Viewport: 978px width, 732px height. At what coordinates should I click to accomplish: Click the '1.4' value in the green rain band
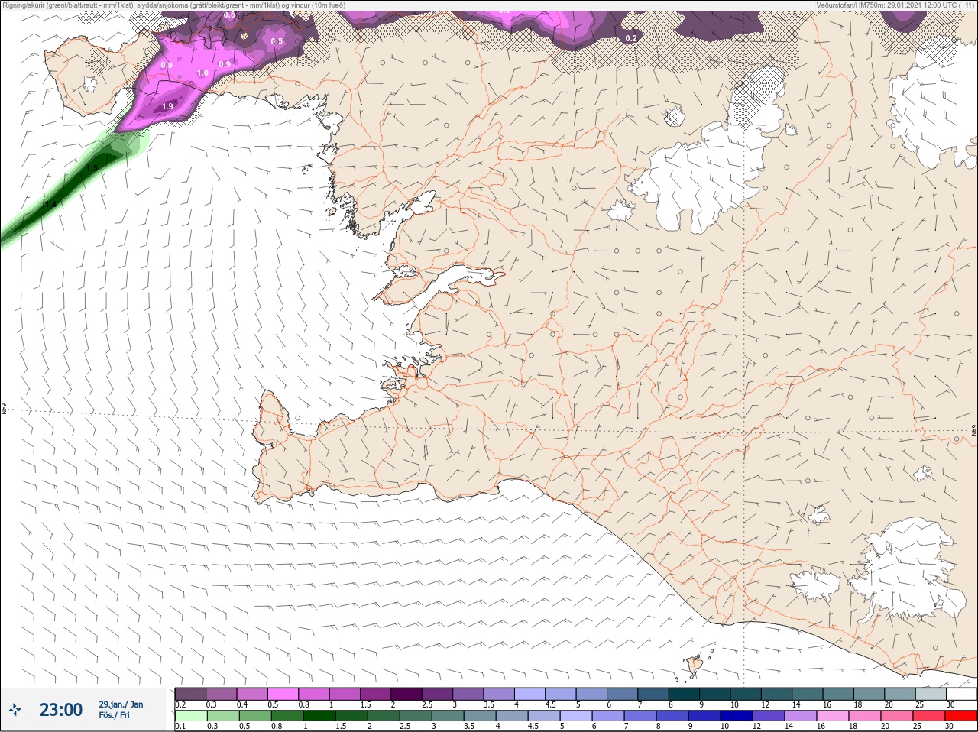(x=51, y=205)
